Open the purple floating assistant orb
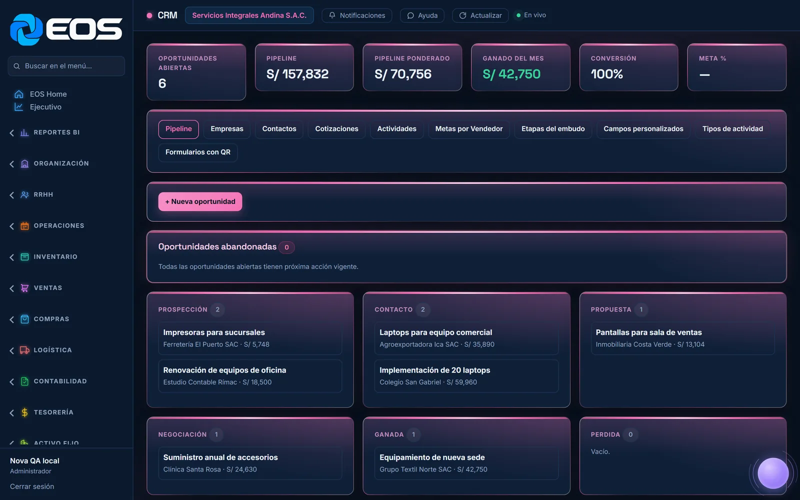This screenshot has height=500, width=800. (x=773, y=473)
